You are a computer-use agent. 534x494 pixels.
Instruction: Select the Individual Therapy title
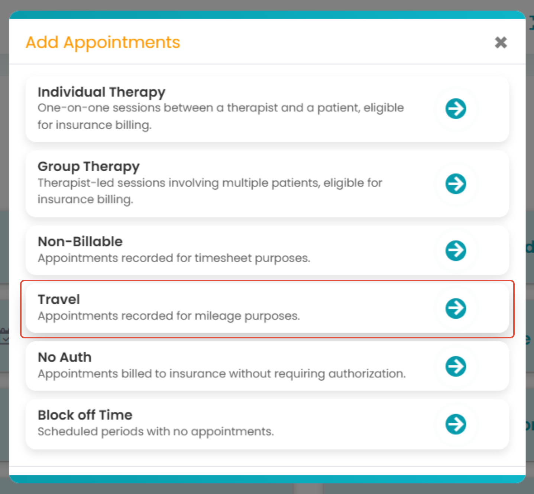(x=101, y=92)
